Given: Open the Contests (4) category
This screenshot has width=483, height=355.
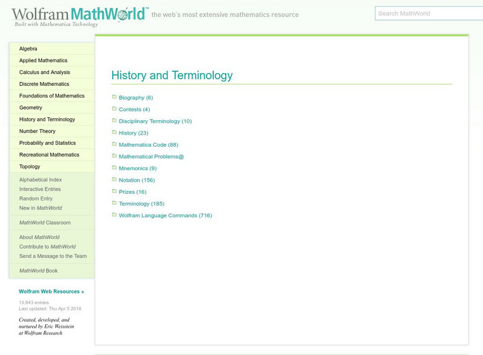Looking at the screenshot, I should point(134,109).
